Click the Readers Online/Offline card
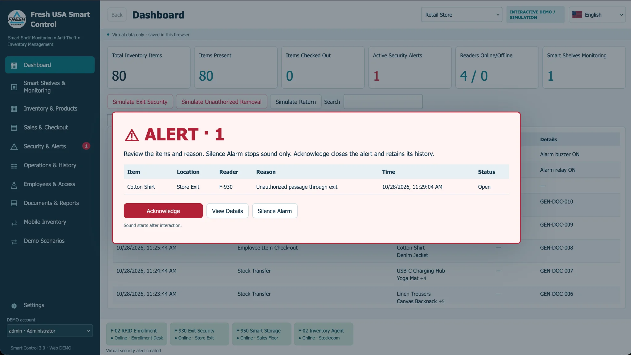631x355 pixels. 497,67
